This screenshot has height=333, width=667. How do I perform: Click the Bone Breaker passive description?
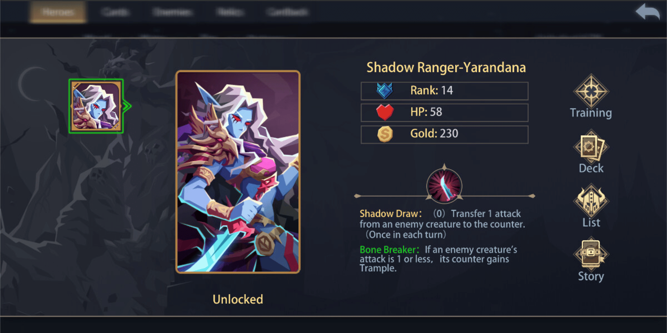pyautogui.click(x=438, y=259)
